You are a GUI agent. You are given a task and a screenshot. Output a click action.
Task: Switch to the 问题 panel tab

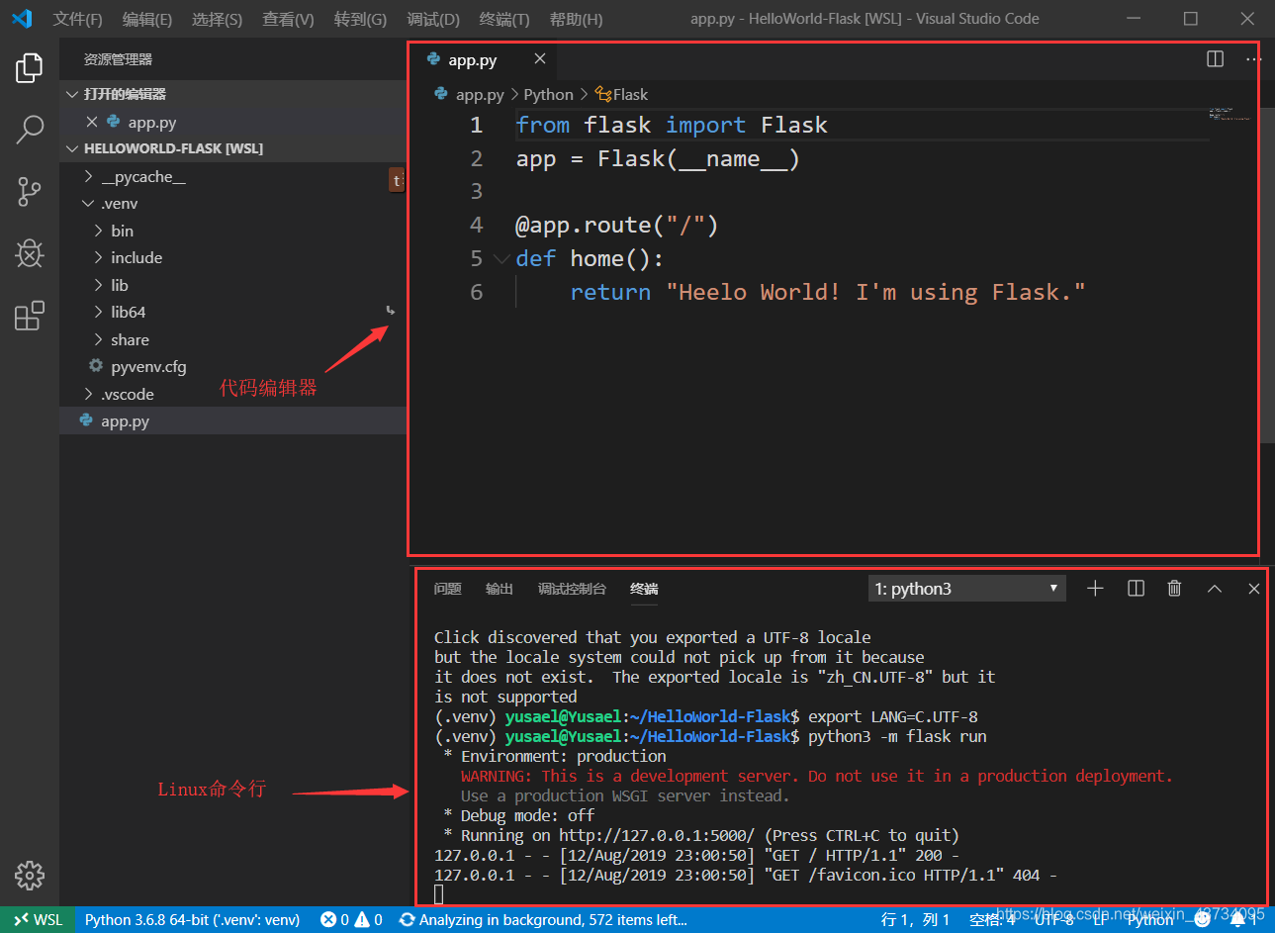coord(448,589)
